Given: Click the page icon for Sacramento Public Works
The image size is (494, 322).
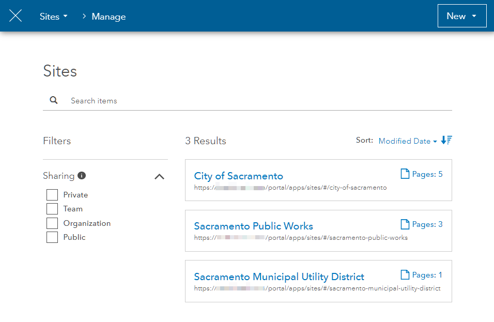Looking at the screenshot, I should point(405,224).
